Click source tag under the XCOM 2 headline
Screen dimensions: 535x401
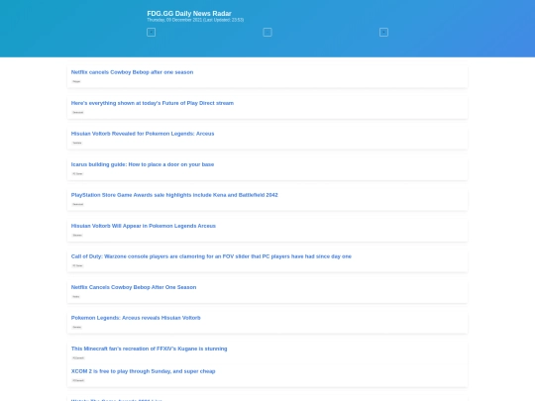pos(78,380)
